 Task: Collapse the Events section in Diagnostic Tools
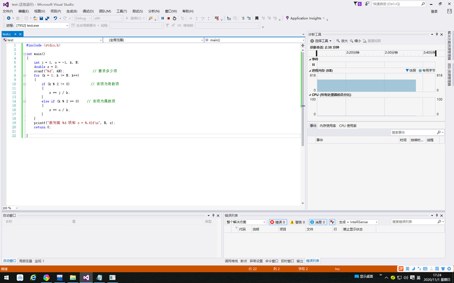click(310, 59)
